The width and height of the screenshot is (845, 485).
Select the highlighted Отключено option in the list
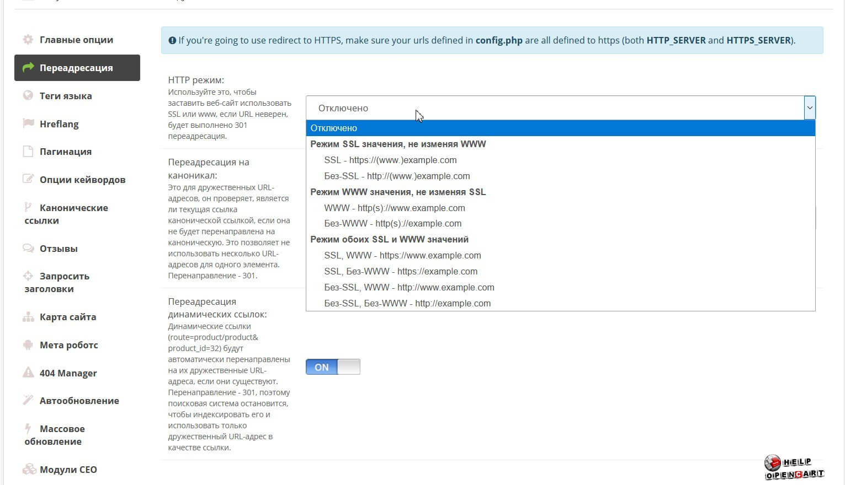coord(334,128)
